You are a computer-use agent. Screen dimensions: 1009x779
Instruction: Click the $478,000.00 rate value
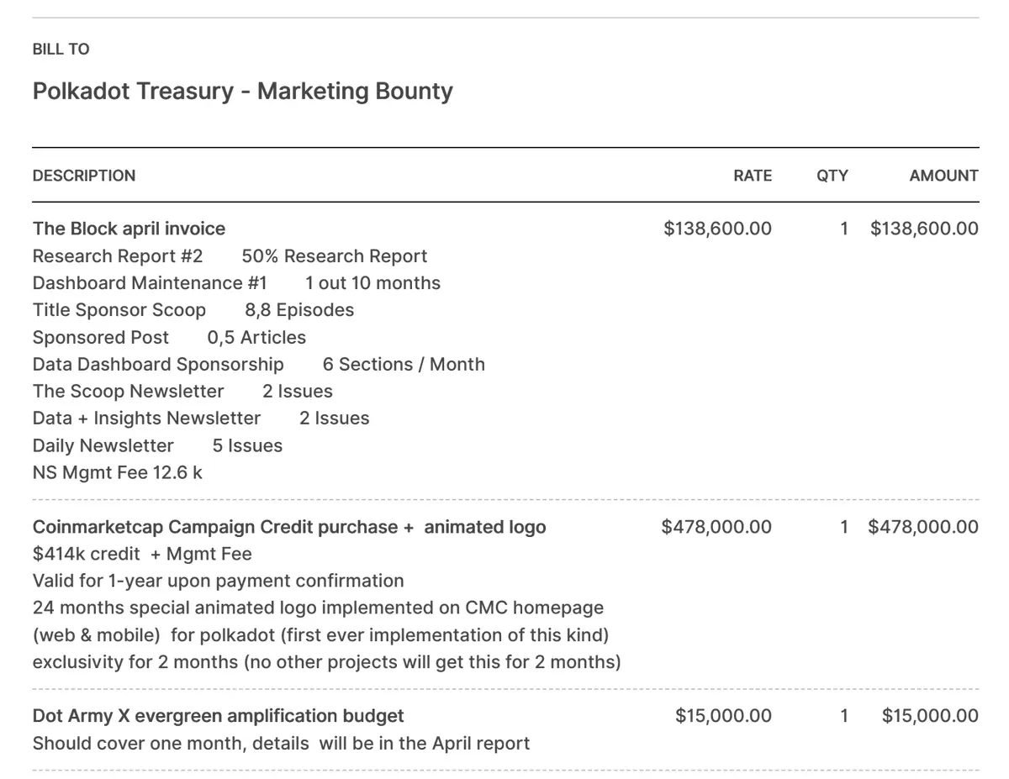[x=716, y=527]
